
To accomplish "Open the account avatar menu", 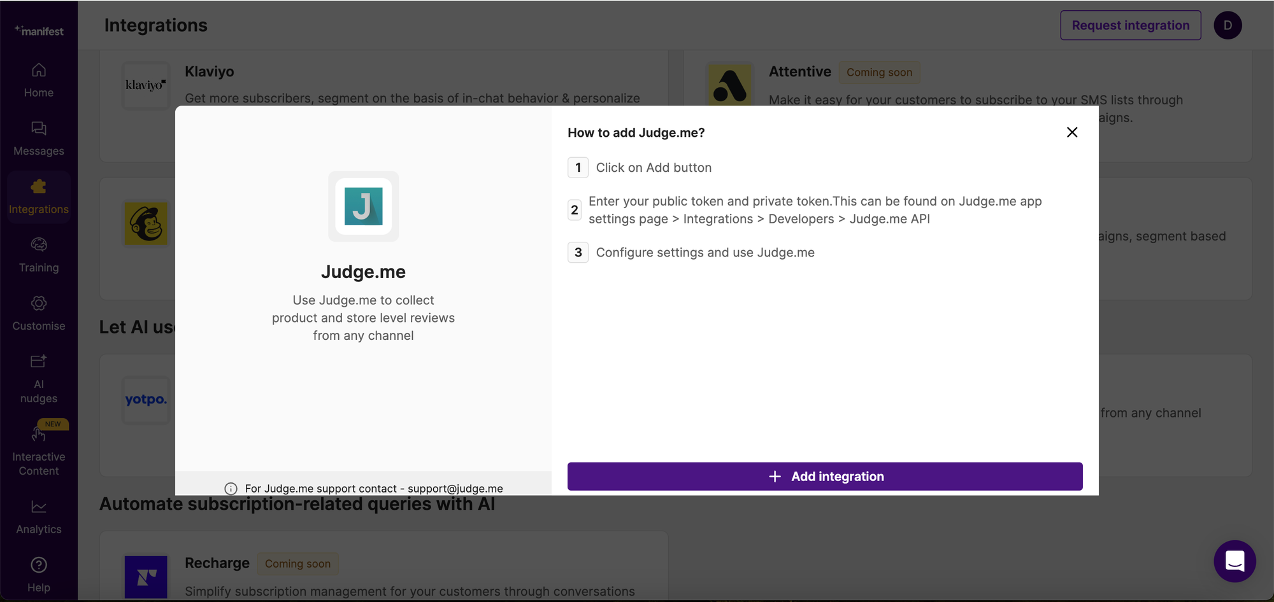I will [1227, 25].
